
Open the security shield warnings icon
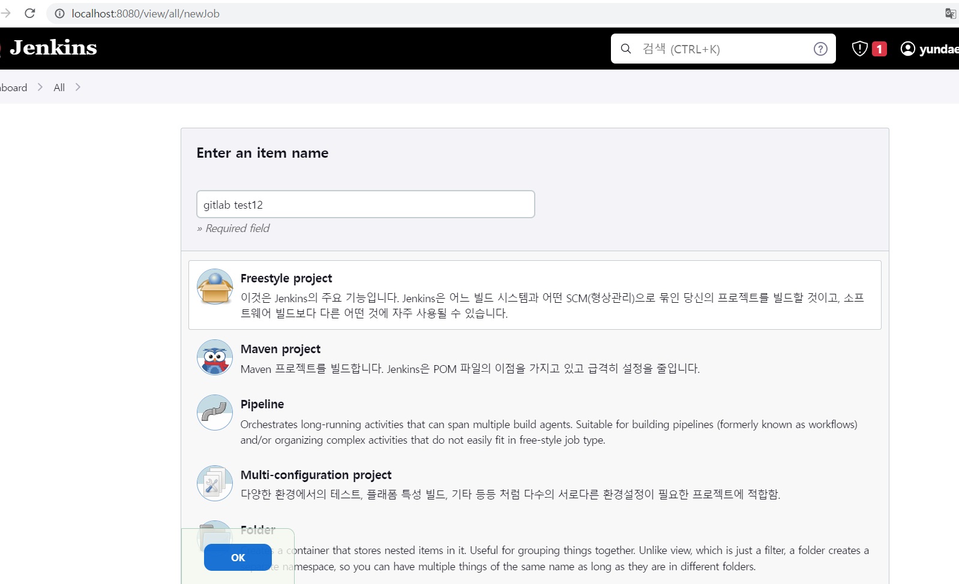860,49
